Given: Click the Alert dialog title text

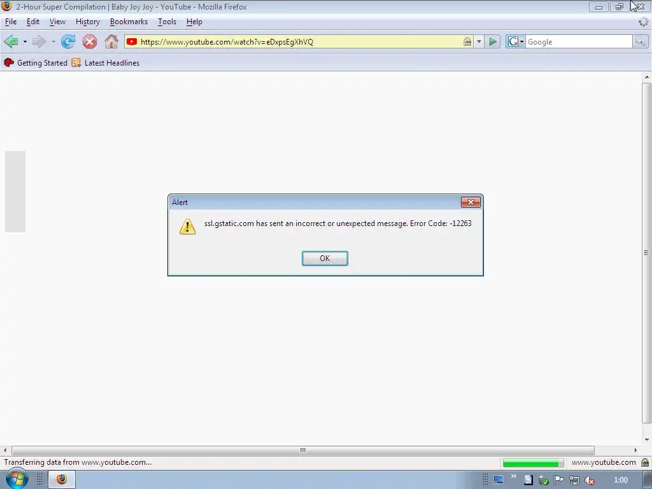Looking at the screenshot, I should tap(180, 202).
